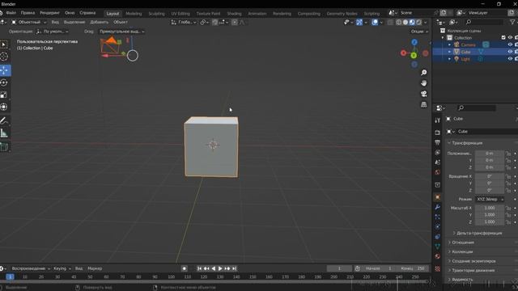Click the pan hand viewport icon
Viewport: 518px width, 291px height.
[x=424, y=83]
